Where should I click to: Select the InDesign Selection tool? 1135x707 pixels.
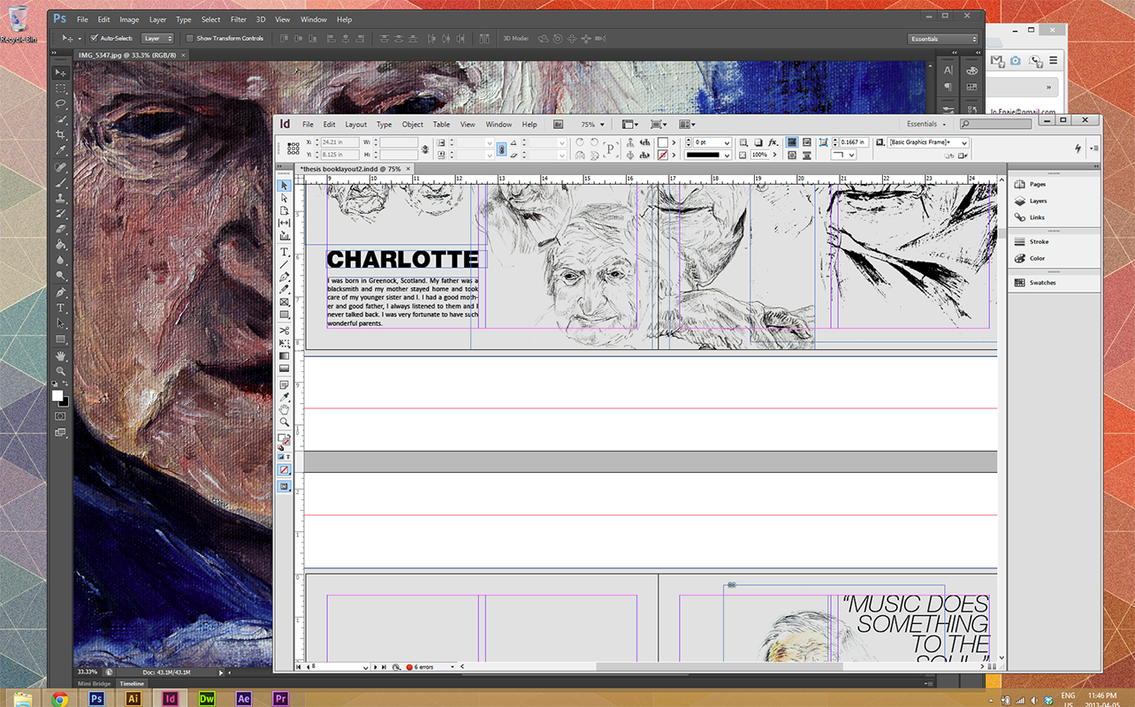[285, 186]
